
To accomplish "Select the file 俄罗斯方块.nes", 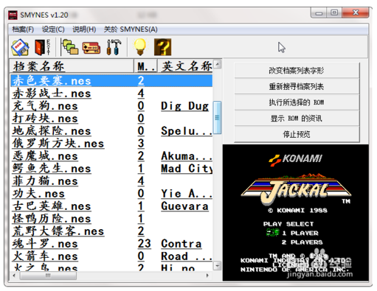I will click(58, 144).
